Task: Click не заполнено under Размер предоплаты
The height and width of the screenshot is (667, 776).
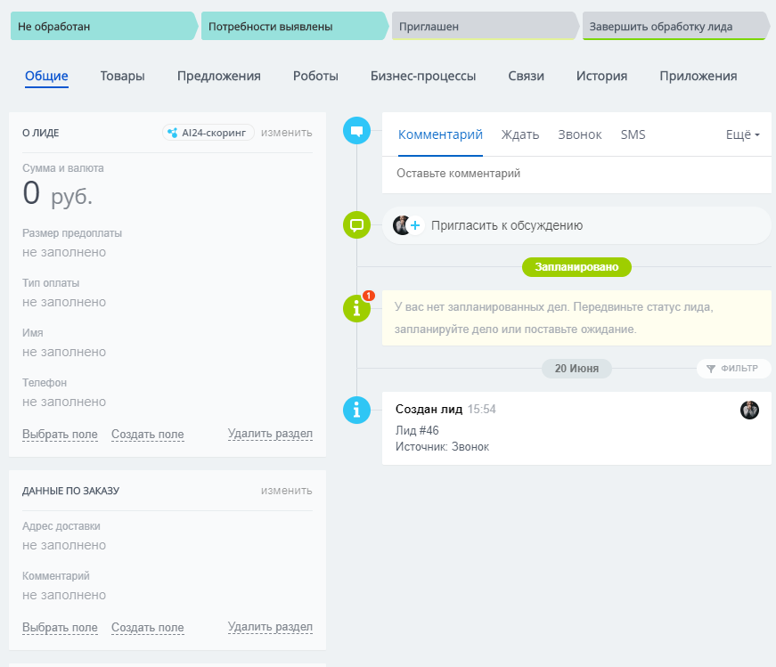Action: coord(64,252)
